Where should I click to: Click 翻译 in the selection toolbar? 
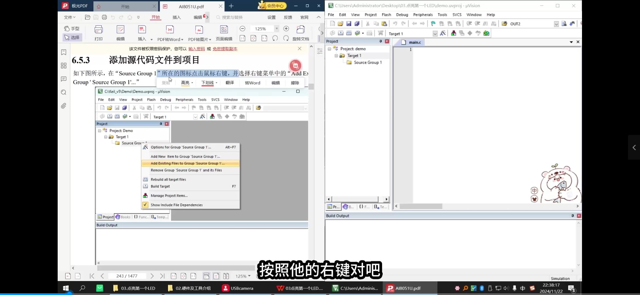(x=230, y=83)
